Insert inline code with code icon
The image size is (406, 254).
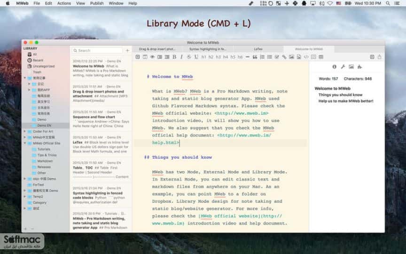pyautogui.click(x=306, y=57)
